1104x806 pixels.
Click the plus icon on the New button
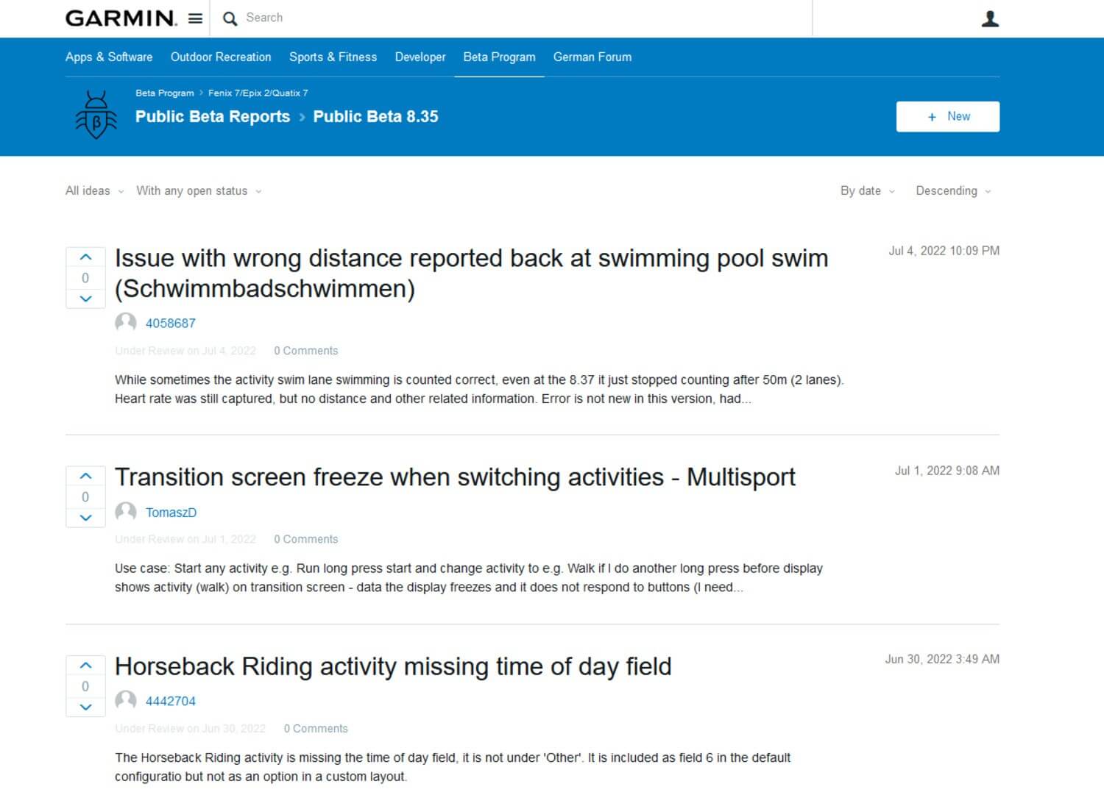pos(930,116)
